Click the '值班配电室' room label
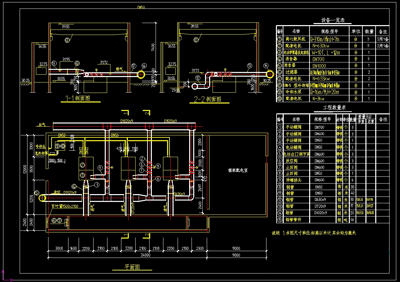 tap(237, 170)
